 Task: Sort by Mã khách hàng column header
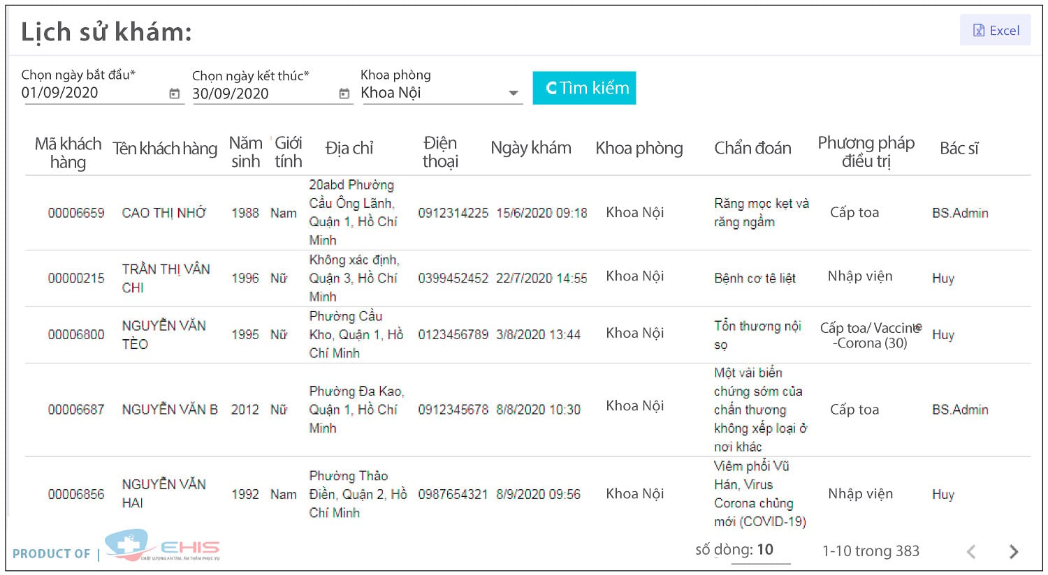(x=68, y=153)
